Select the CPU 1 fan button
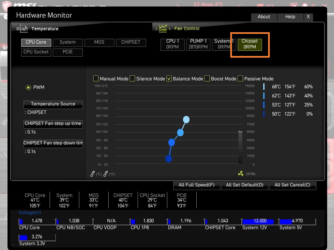Image resolution: width=334 pixels, height=250 pixels. click(173, 44)
